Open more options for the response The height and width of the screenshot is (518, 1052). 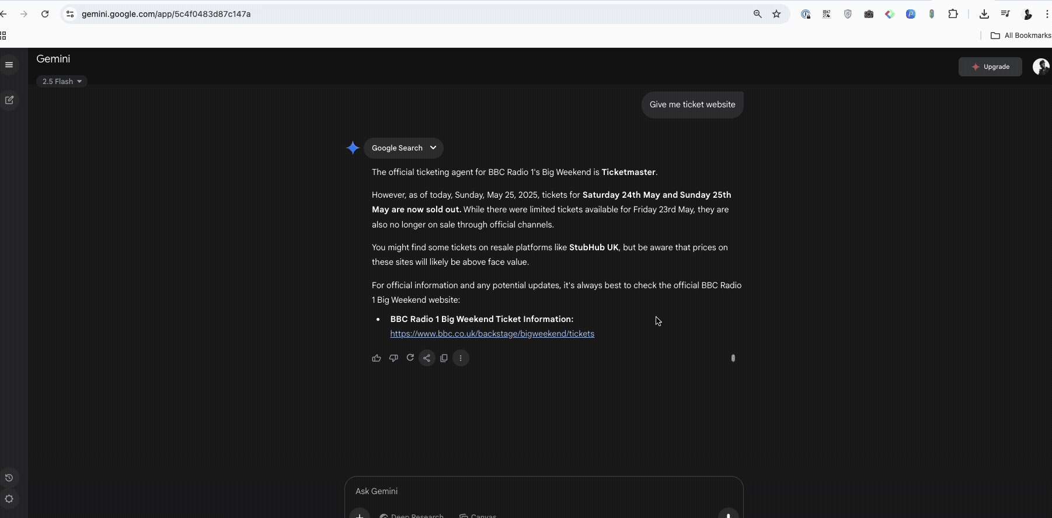pyautogui.click(x=461, y=358)
